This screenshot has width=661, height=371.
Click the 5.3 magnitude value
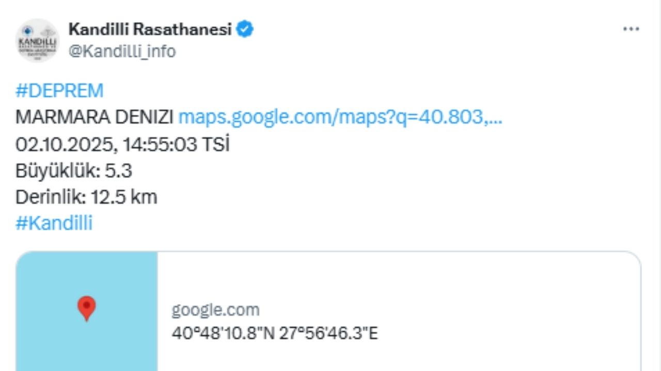click(x=119, y=171)
